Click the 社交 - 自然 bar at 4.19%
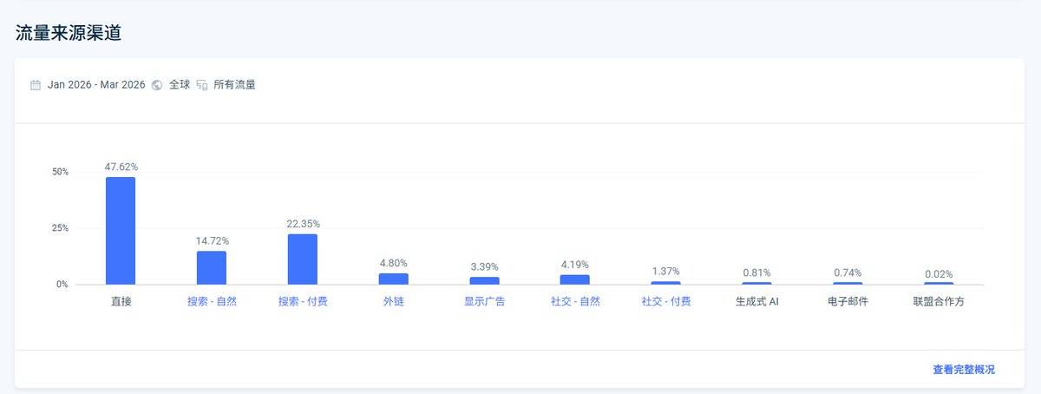The width and height of the screenshot is (1041, 394). pyautogui.click(x=575, y=279)
